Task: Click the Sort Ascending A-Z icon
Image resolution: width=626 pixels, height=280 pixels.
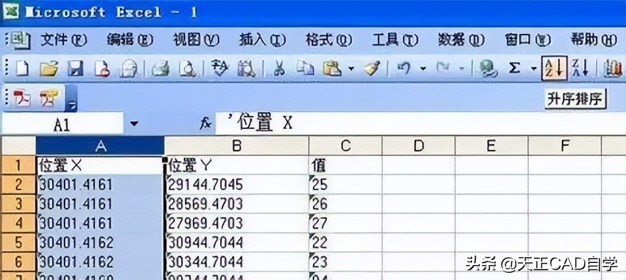Action: [554, 68]
